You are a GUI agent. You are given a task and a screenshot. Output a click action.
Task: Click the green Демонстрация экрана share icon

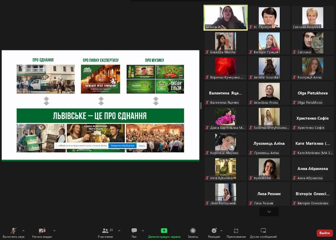coord(164,231)
